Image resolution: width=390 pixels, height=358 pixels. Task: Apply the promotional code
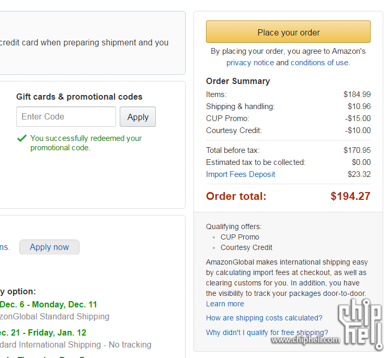click(x=138, y=117)
